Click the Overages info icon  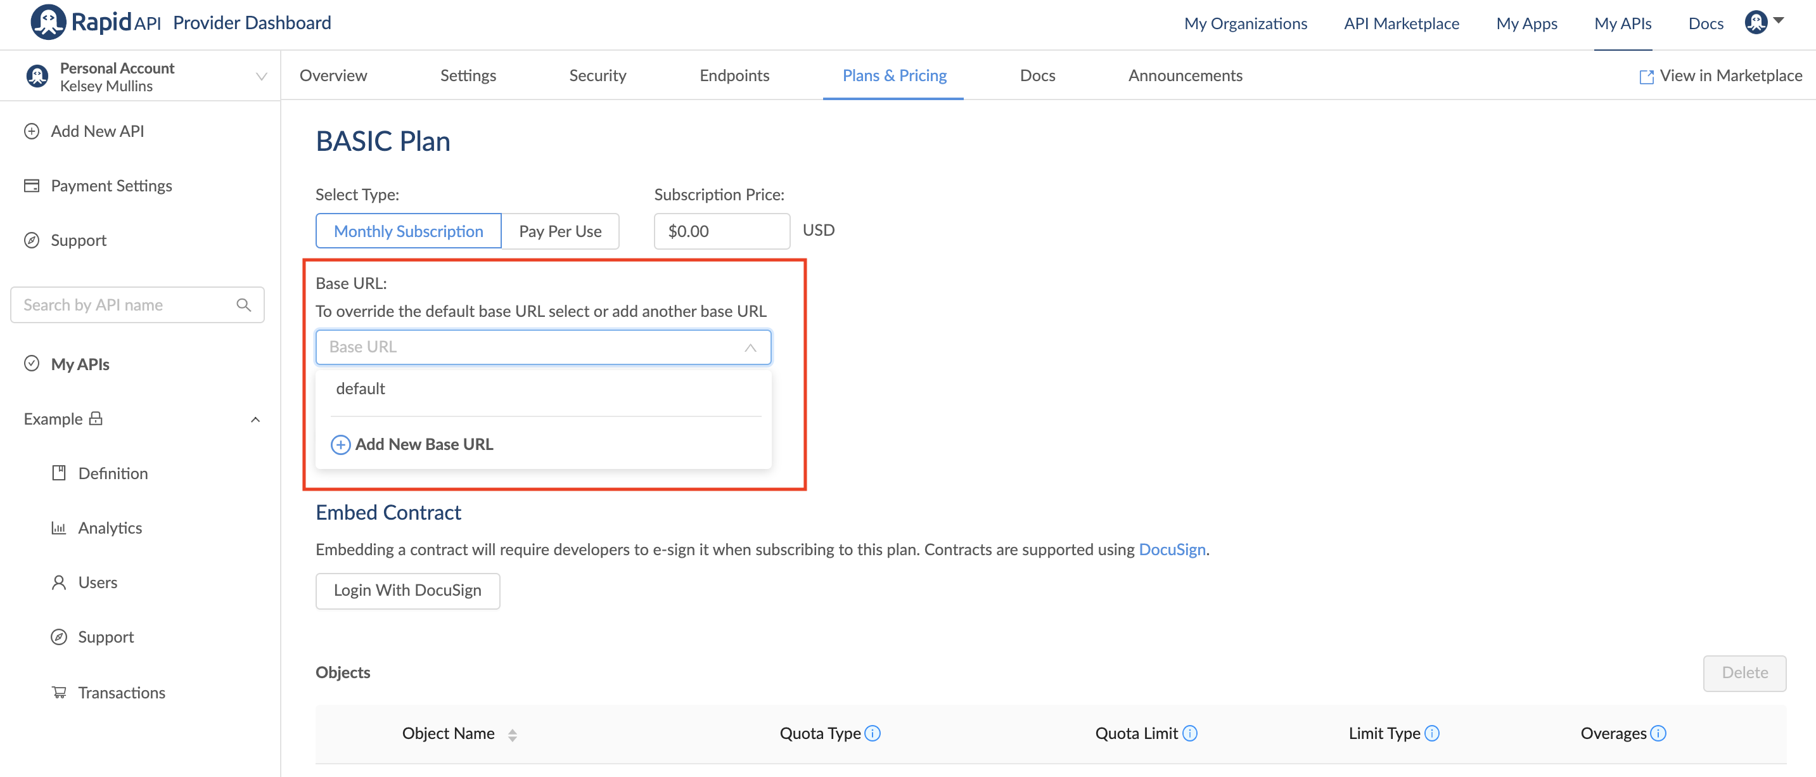(1659, 733)
